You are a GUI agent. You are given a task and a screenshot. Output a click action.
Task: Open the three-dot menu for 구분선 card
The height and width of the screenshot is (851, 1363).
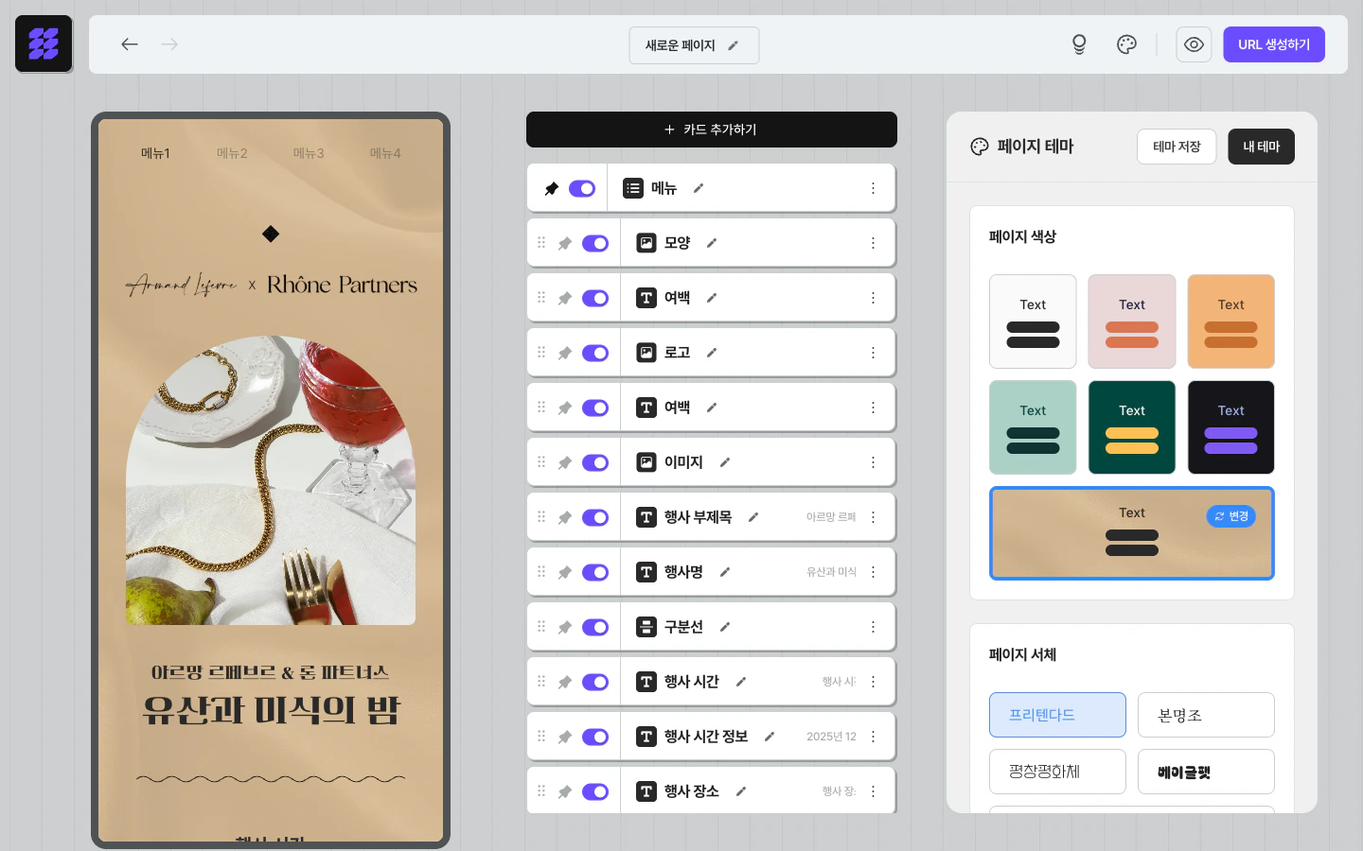[x=873, y=627]
